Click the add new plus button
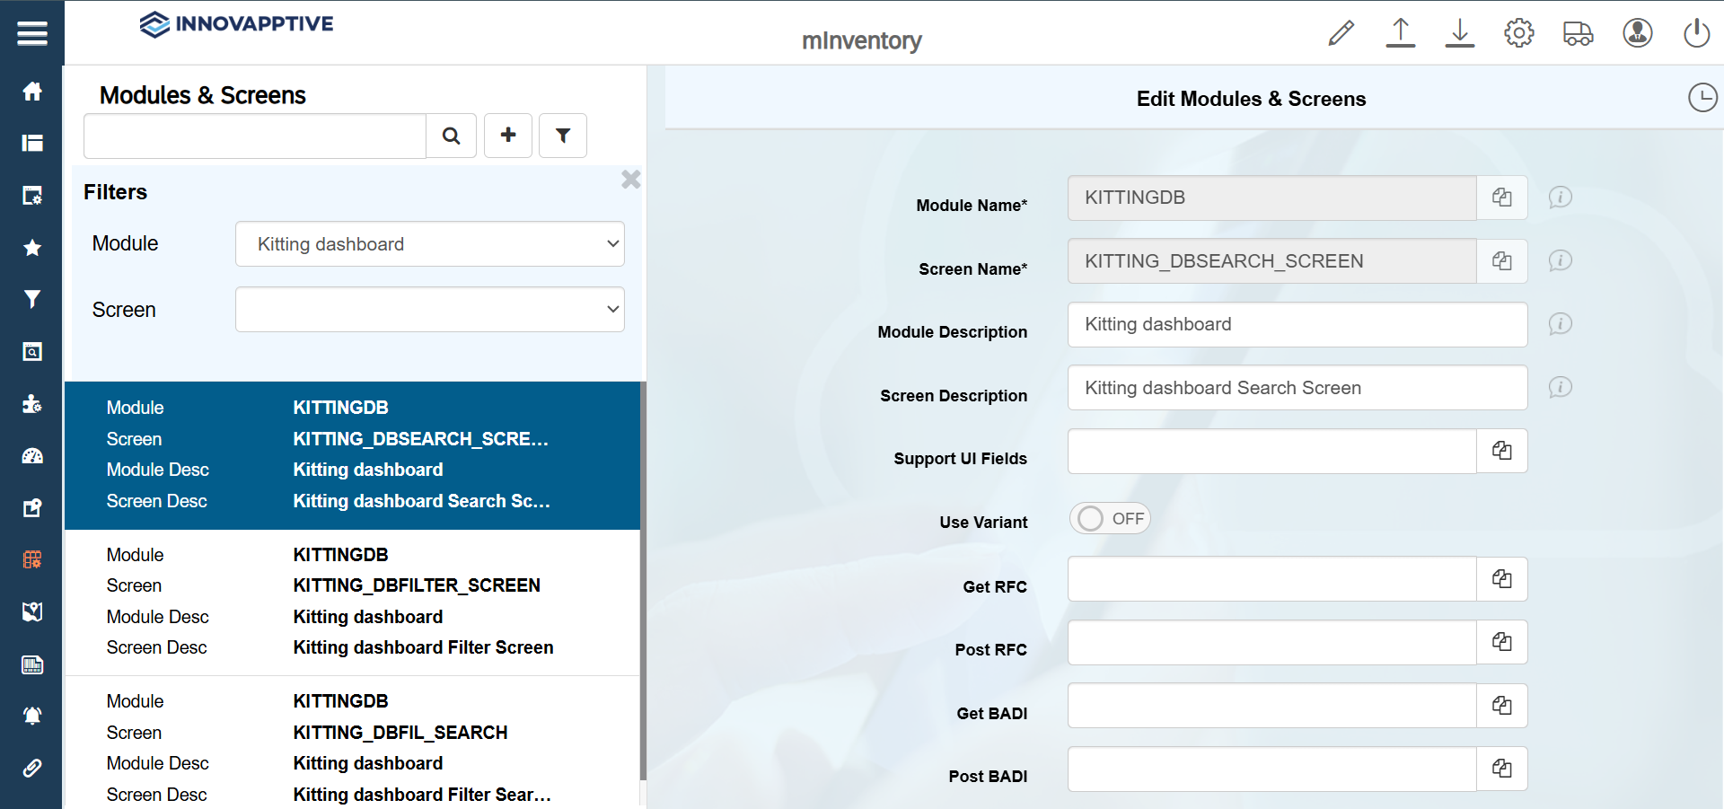The height and width of the screenshot is (809, 1724). tap(508, 136)
